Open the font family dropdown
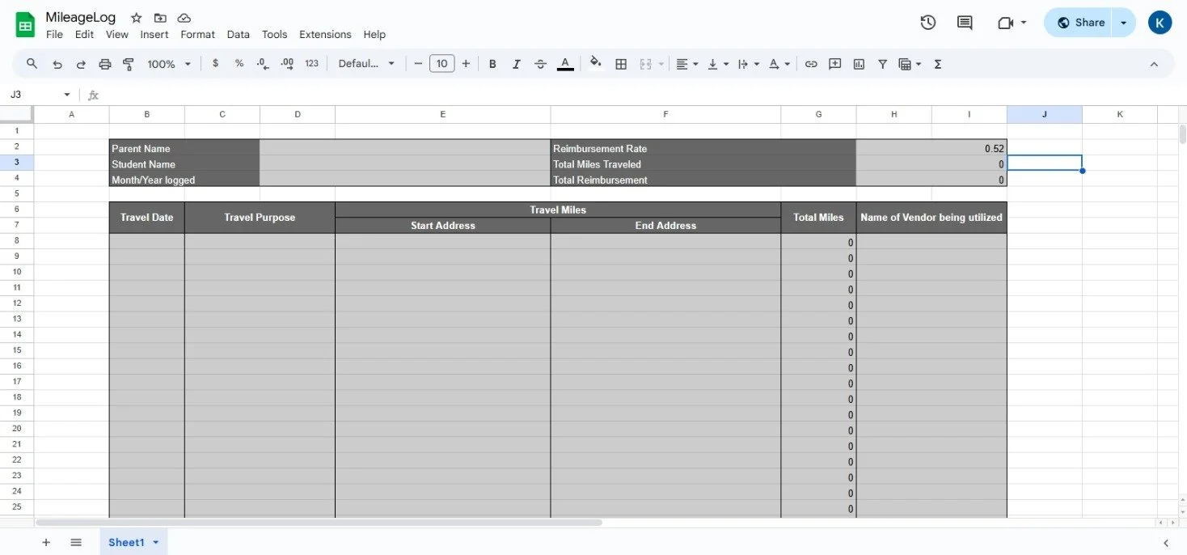This screenshot has height=555, width=1187. (367, 64)
